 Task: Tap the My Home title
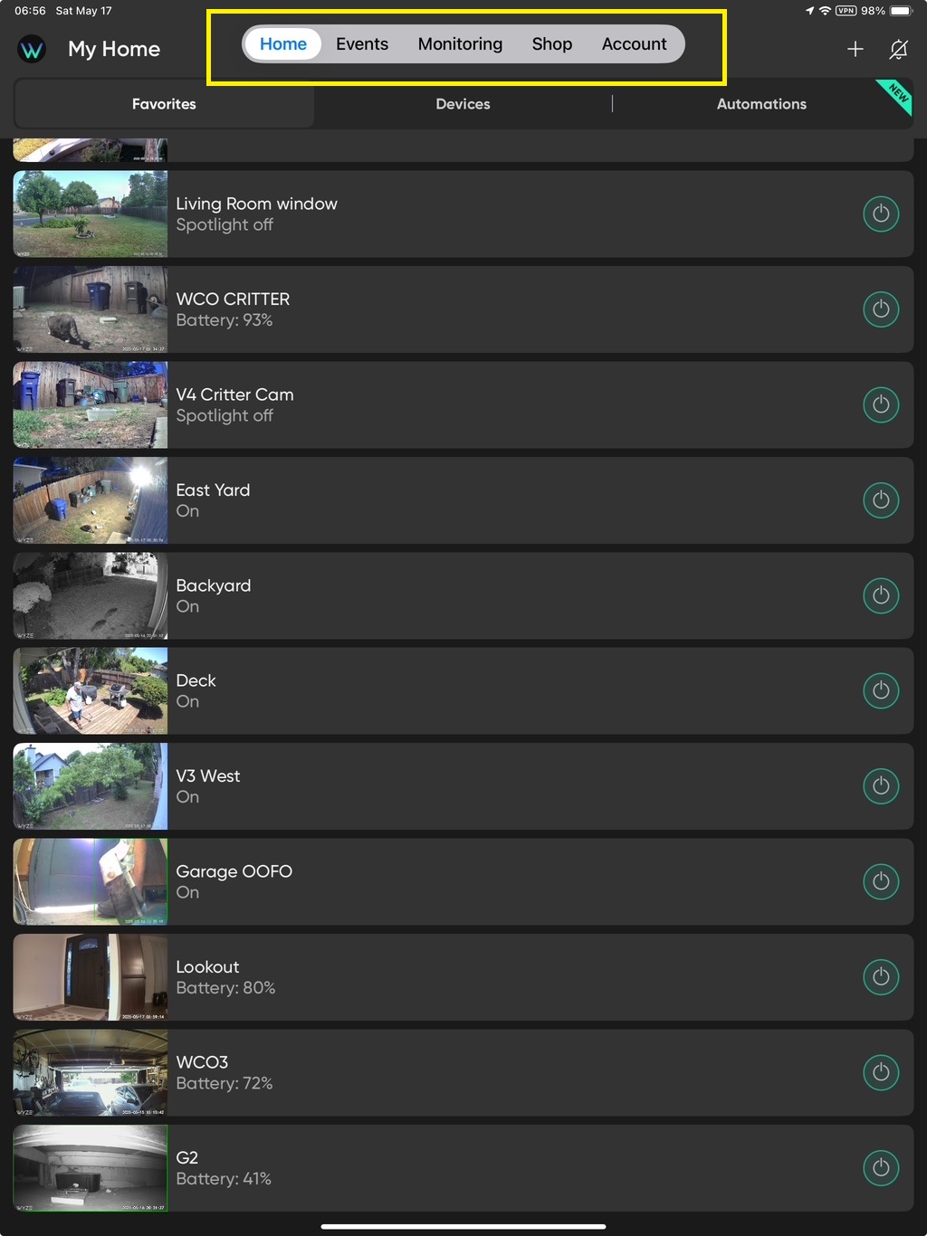tap(114, 49)
